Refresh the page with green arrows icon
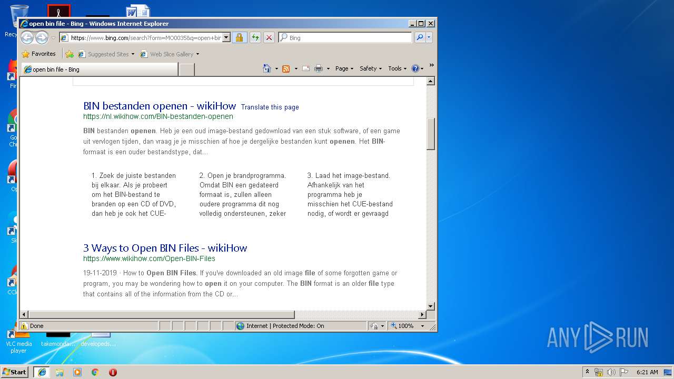The height and width of the screenshot is (379, 674). click(x=255, y=38)
